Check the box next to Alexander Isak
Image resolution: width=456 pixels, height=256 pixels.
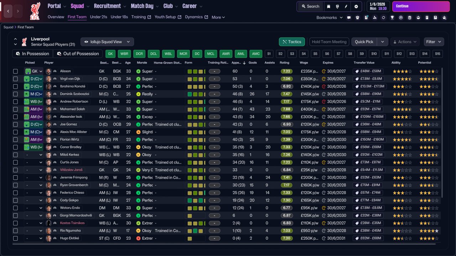tap(15, 117)
